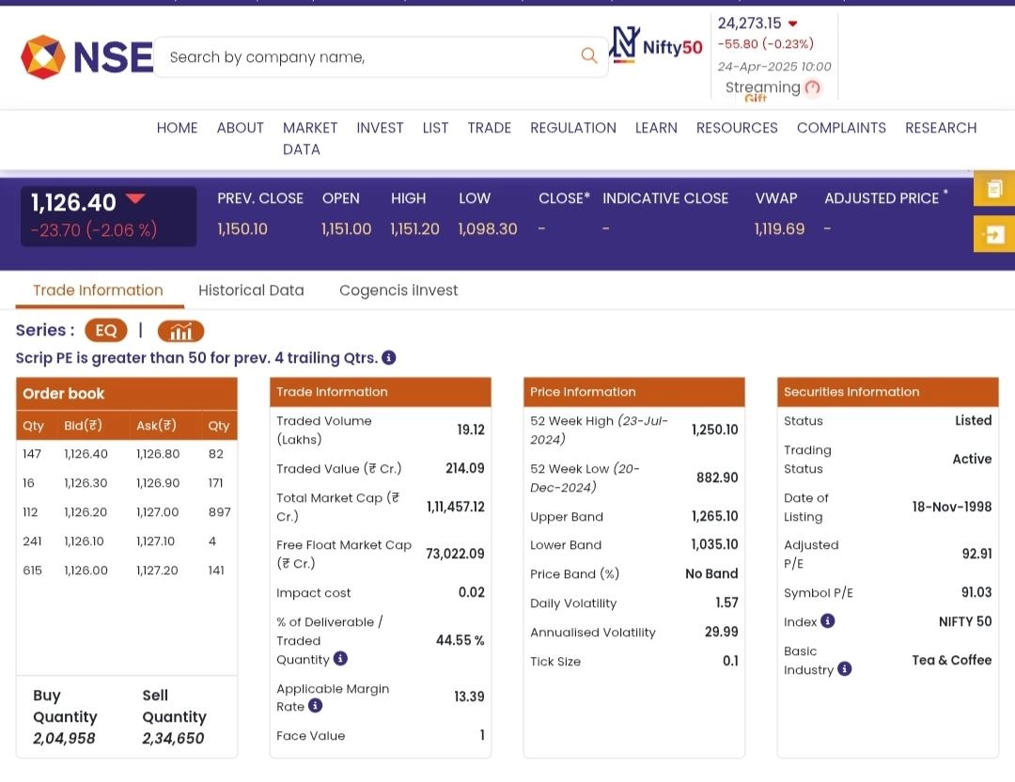Click the yellow arrow icon on right edge
The height and width of the screenshot is (782, 1015).
(994, 234)
